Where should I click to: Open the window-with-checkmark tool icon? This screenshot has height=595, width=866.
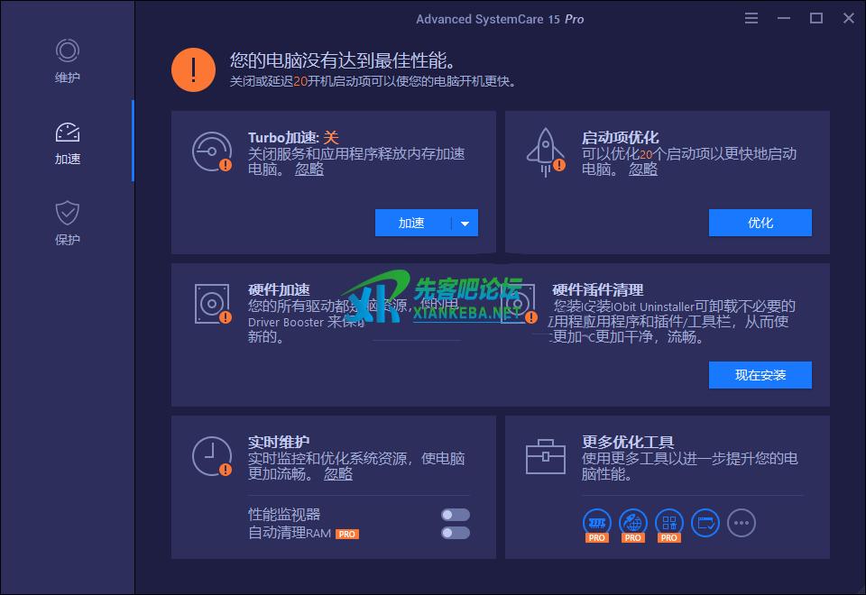(705, 522)
